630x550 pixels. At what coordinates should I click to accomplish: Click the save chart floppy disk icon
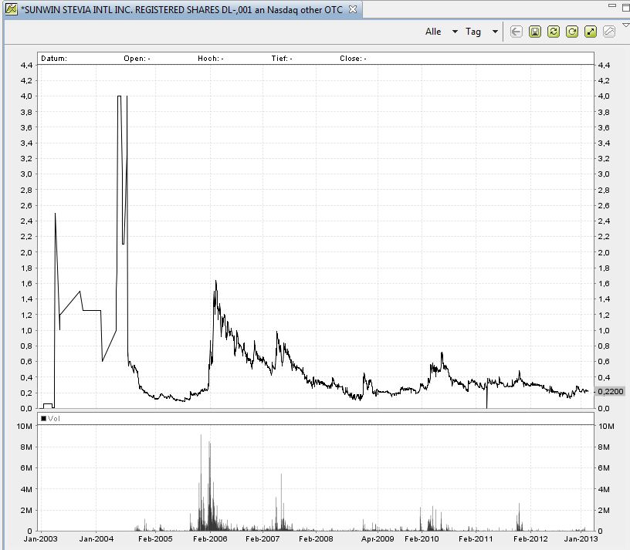[535, 32]
